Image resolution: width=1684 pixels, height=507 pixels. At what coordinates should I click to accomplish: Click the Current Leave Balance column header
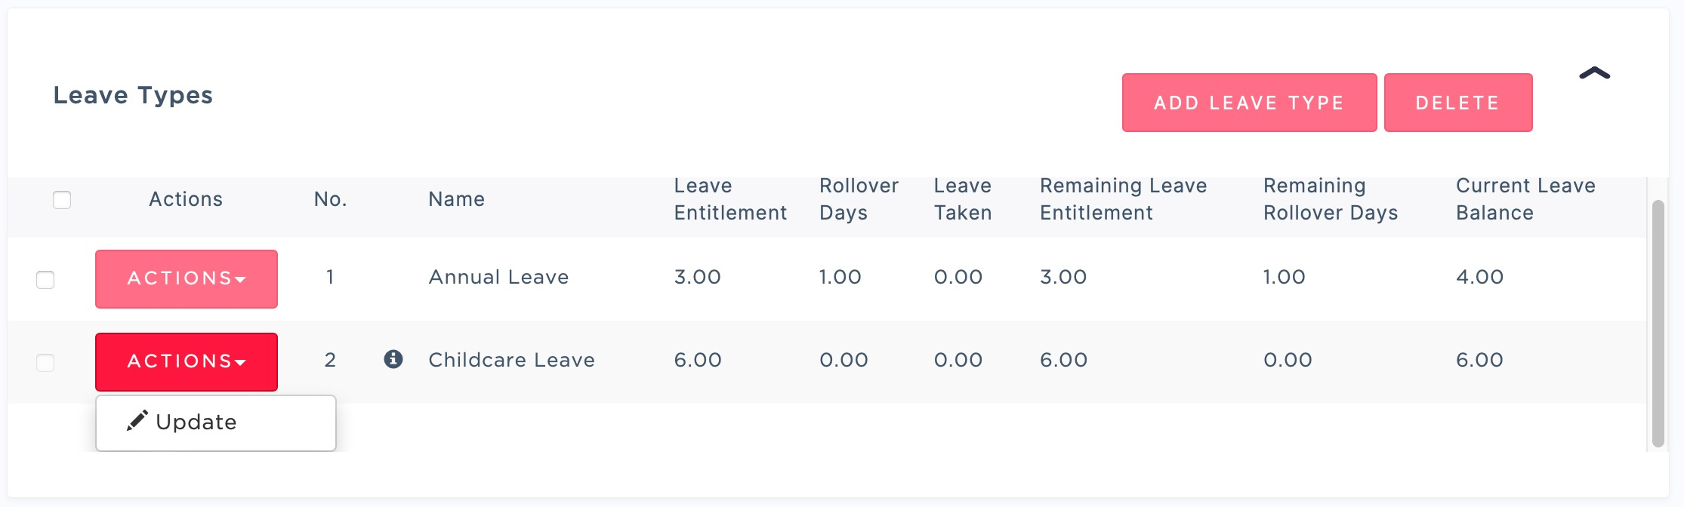pyautogui.click(x=1525, y=199)
